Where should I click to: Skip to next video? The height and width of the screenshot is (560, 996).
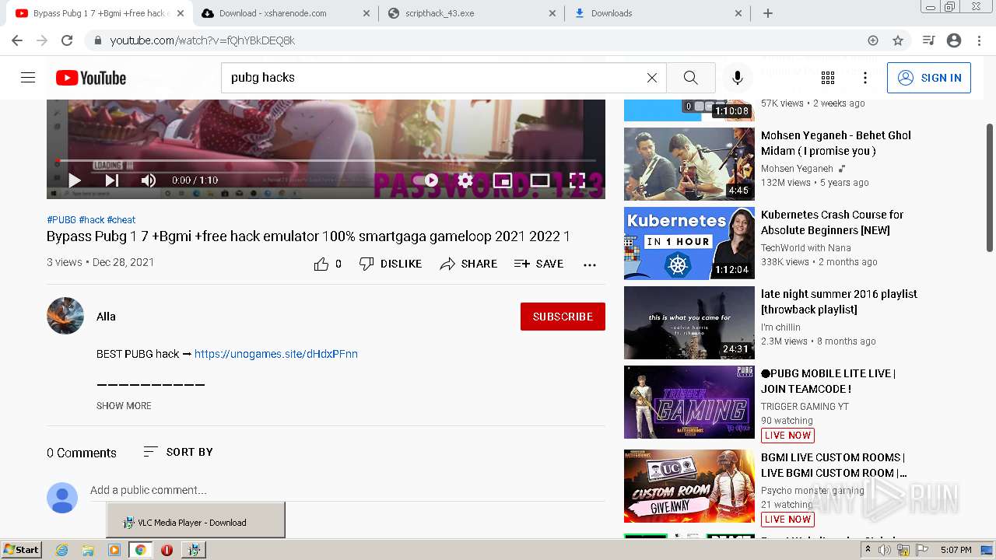coord(112,180)
